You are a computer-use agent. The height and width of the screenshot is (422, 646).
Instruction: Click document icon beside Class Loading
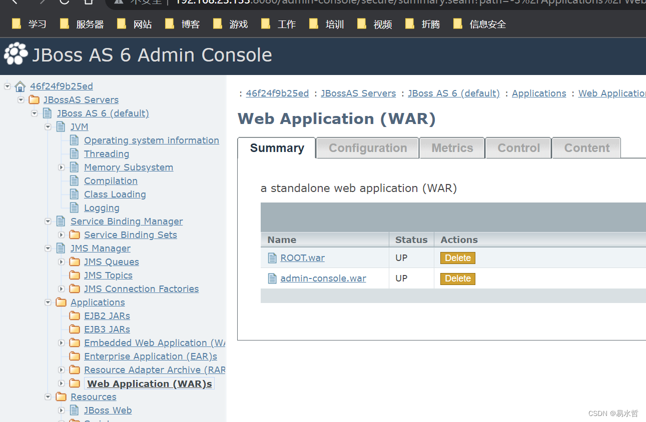[x=75, y=194]
